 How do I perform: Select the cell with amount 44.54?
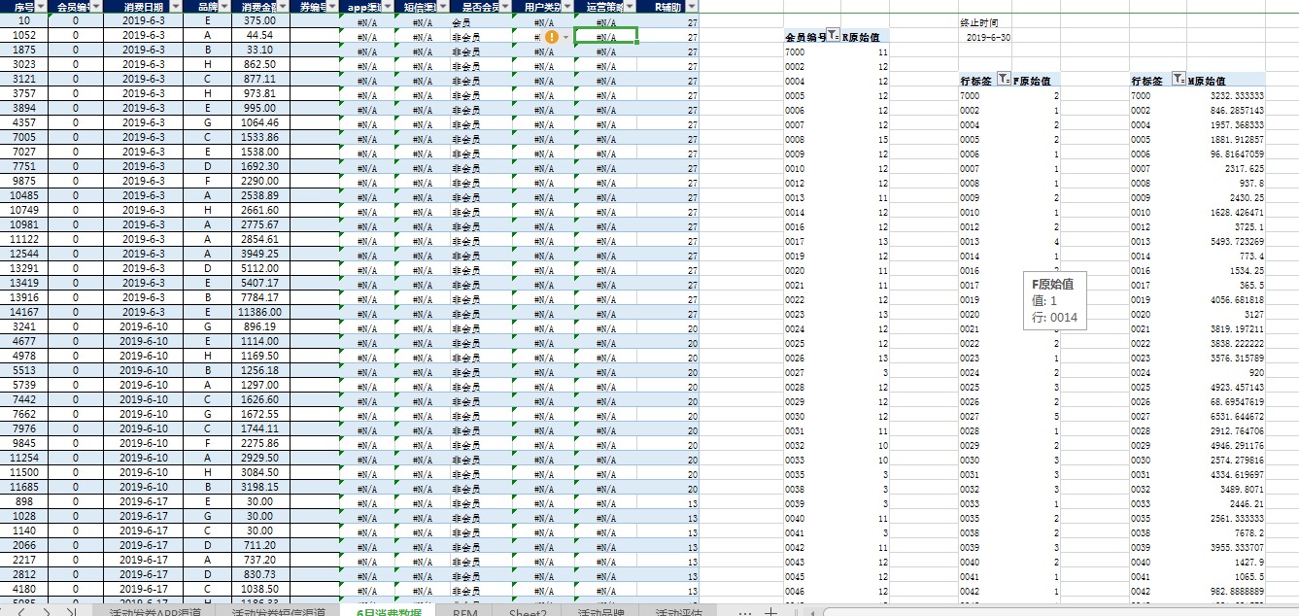tap(259, 35)
